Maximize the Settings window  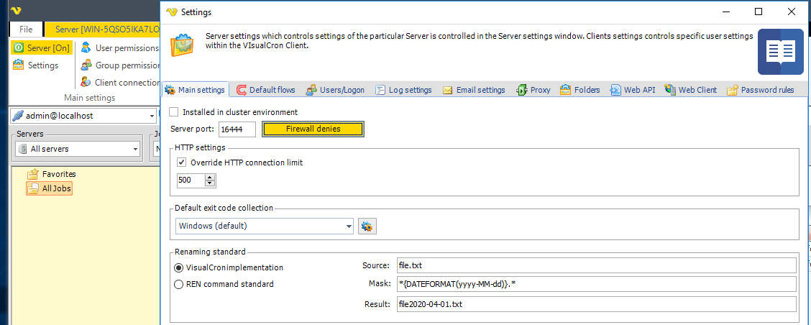tap(759, 12)
